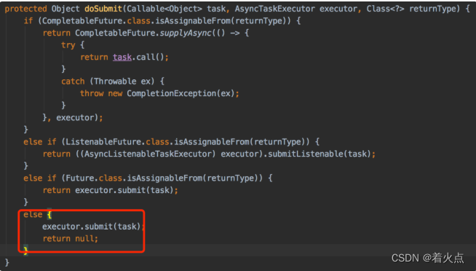
Task: Click the catch keyword
Action: pyautogui.click(x=73, y=82)
